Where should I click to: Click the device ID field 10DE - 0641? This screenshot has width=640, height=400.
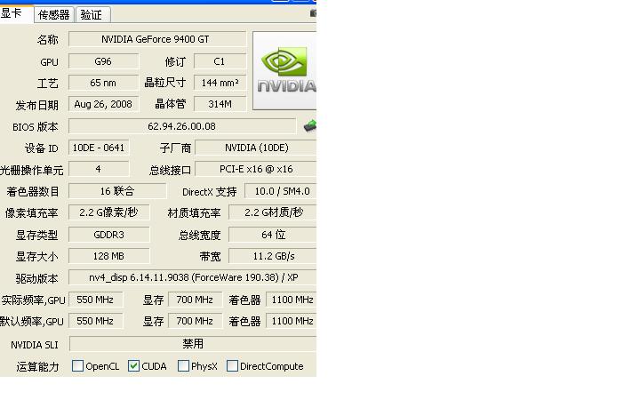pos(99,148)
